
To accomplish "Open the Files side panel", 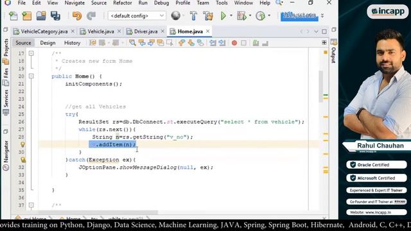I will [6, 76].
